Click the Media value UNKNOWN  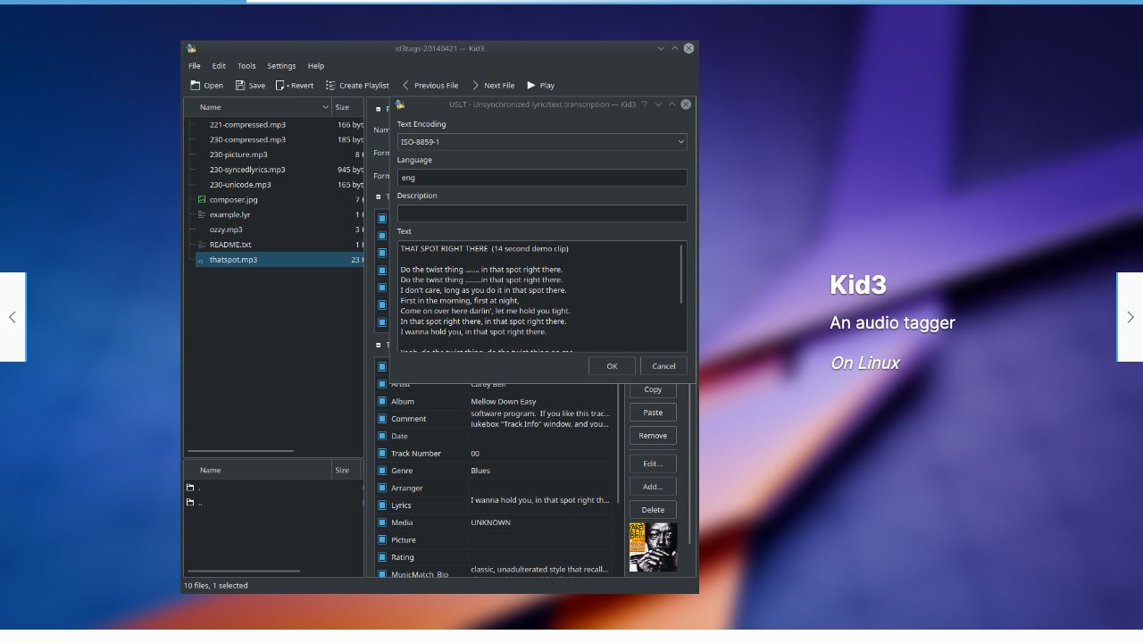click(x=491, y=522)
